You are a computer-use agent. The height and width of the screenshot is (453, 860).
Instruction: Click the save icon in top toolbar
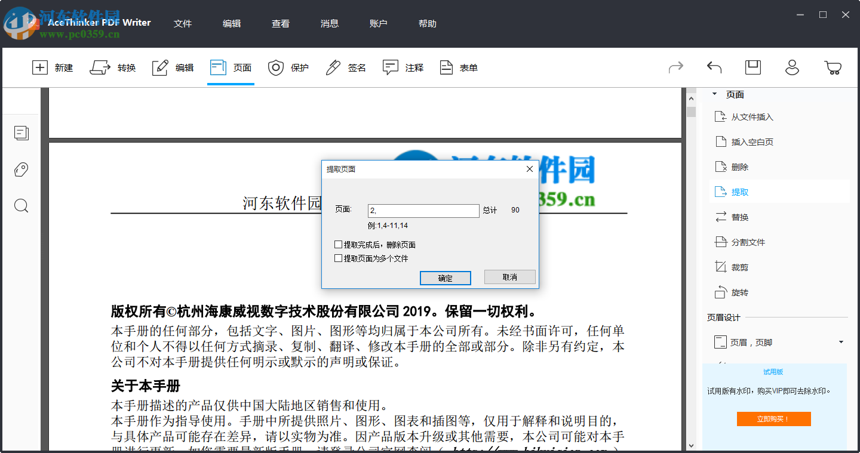point(752,67)
